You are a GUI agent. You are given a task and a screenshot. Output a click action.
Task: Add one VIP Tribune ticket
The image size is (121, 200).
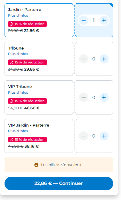(104, 98)
